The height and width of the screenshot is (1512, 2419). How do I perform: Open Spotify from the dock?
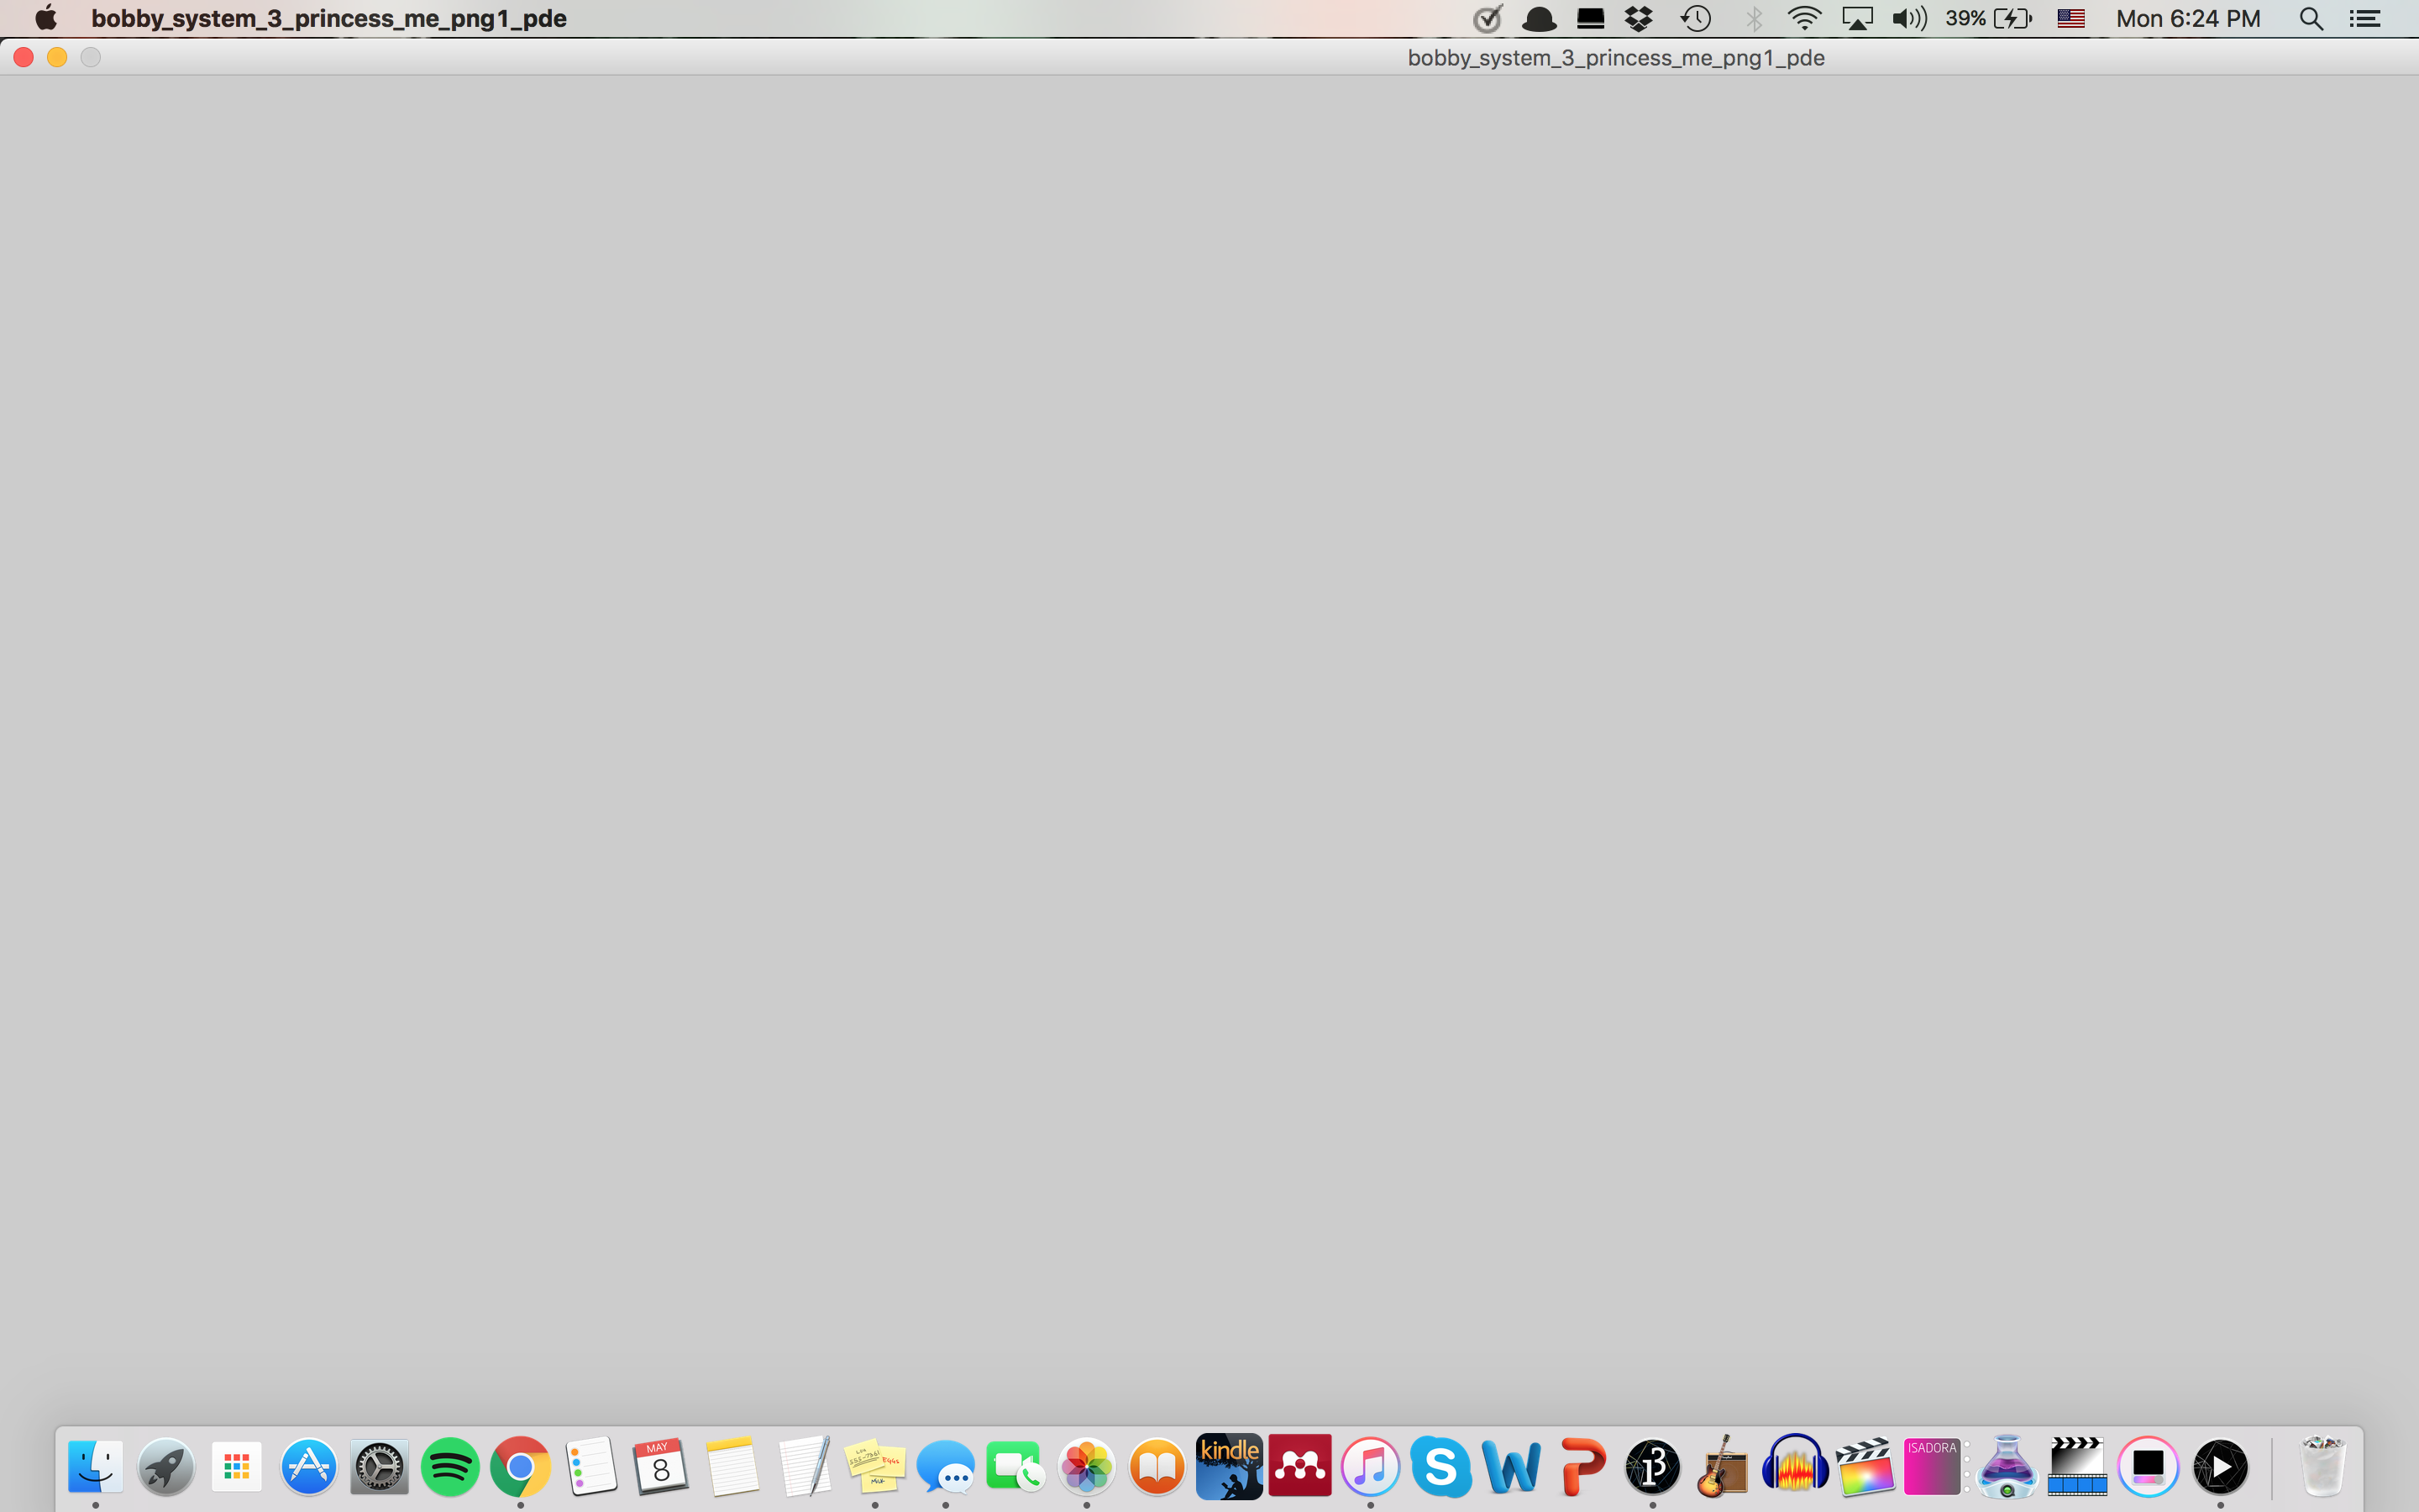(x=450, y=1467)
